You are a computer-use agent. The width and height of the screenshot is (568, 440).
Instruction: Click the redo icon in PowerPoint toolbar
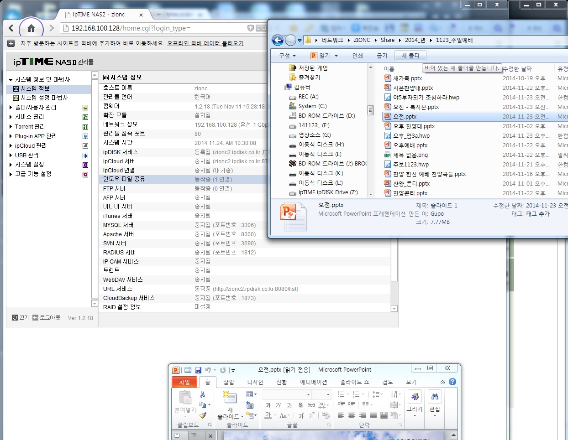(223, 370)
